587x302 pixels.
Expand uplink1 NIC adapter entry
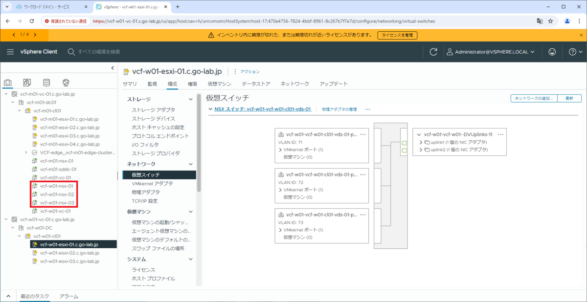pyautogui.click(x=421, y=142)
